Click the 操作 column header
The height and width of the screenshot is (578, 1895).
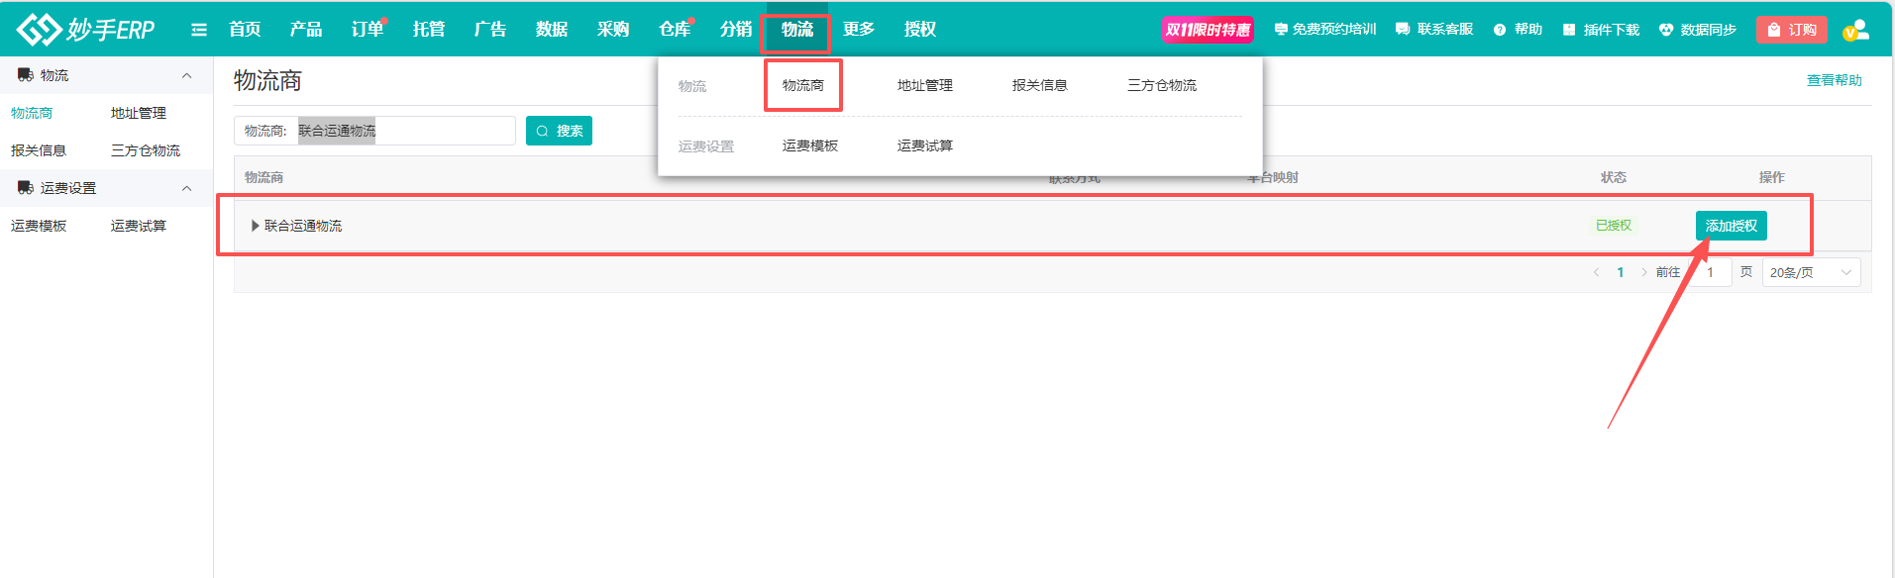1772,177
